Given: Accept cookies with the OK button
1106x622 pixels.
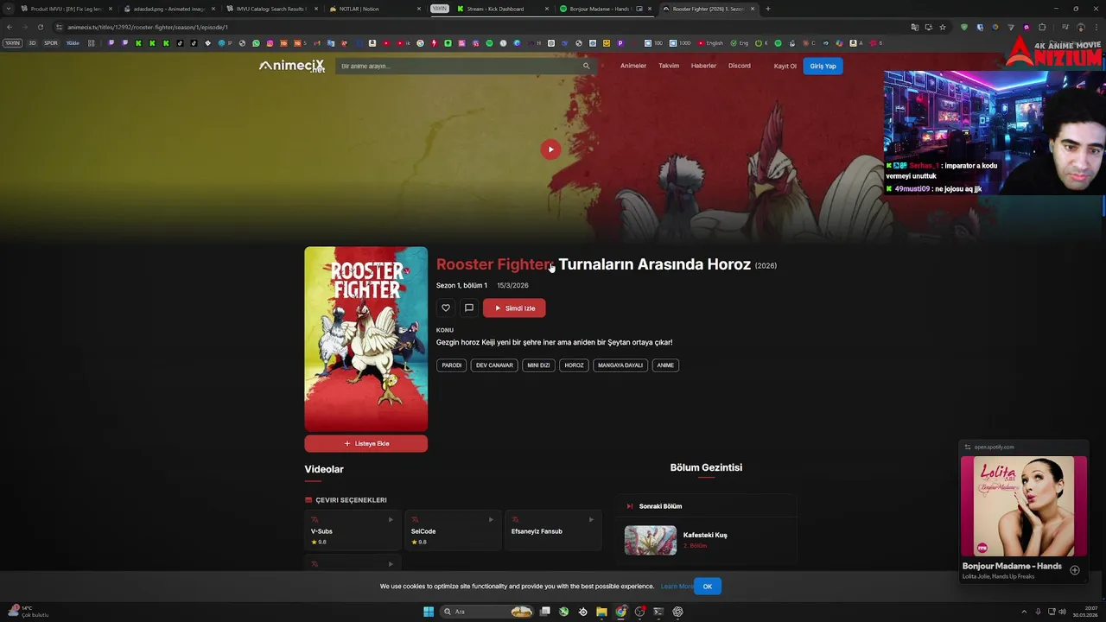Looking at the screenshot, I should coord(707,587).
